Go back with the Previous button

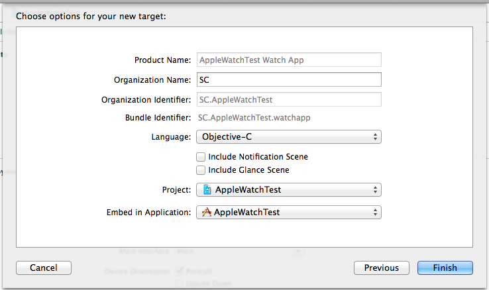[x=382, y=267]
